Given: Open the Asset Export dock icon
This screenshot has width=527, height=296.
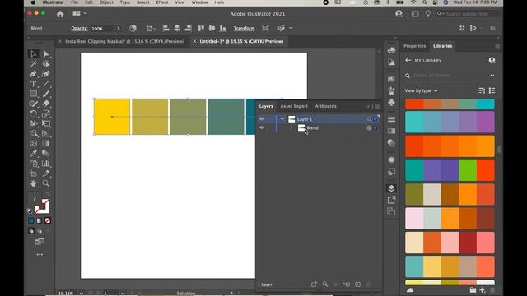Looking at the screenshot, I should 391,200.
